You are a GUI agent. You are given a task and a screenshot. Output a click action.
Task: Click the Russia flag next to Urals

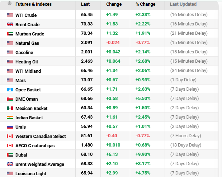(10, 127)
